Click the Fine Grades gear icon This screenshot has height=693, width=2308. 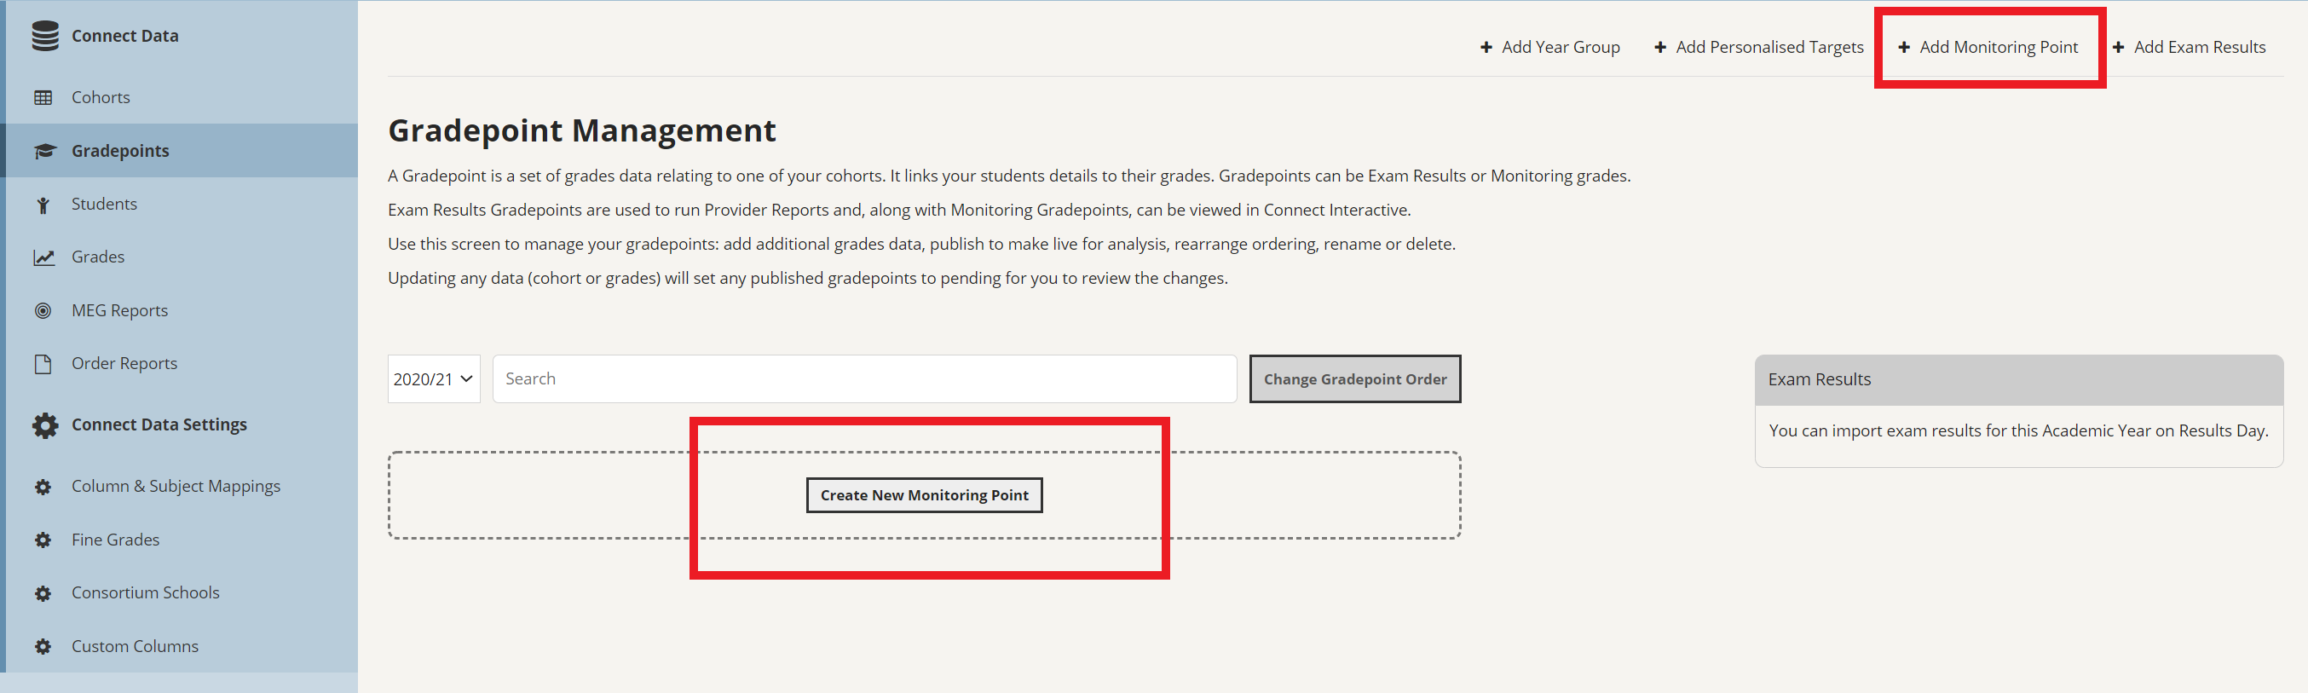43,540
